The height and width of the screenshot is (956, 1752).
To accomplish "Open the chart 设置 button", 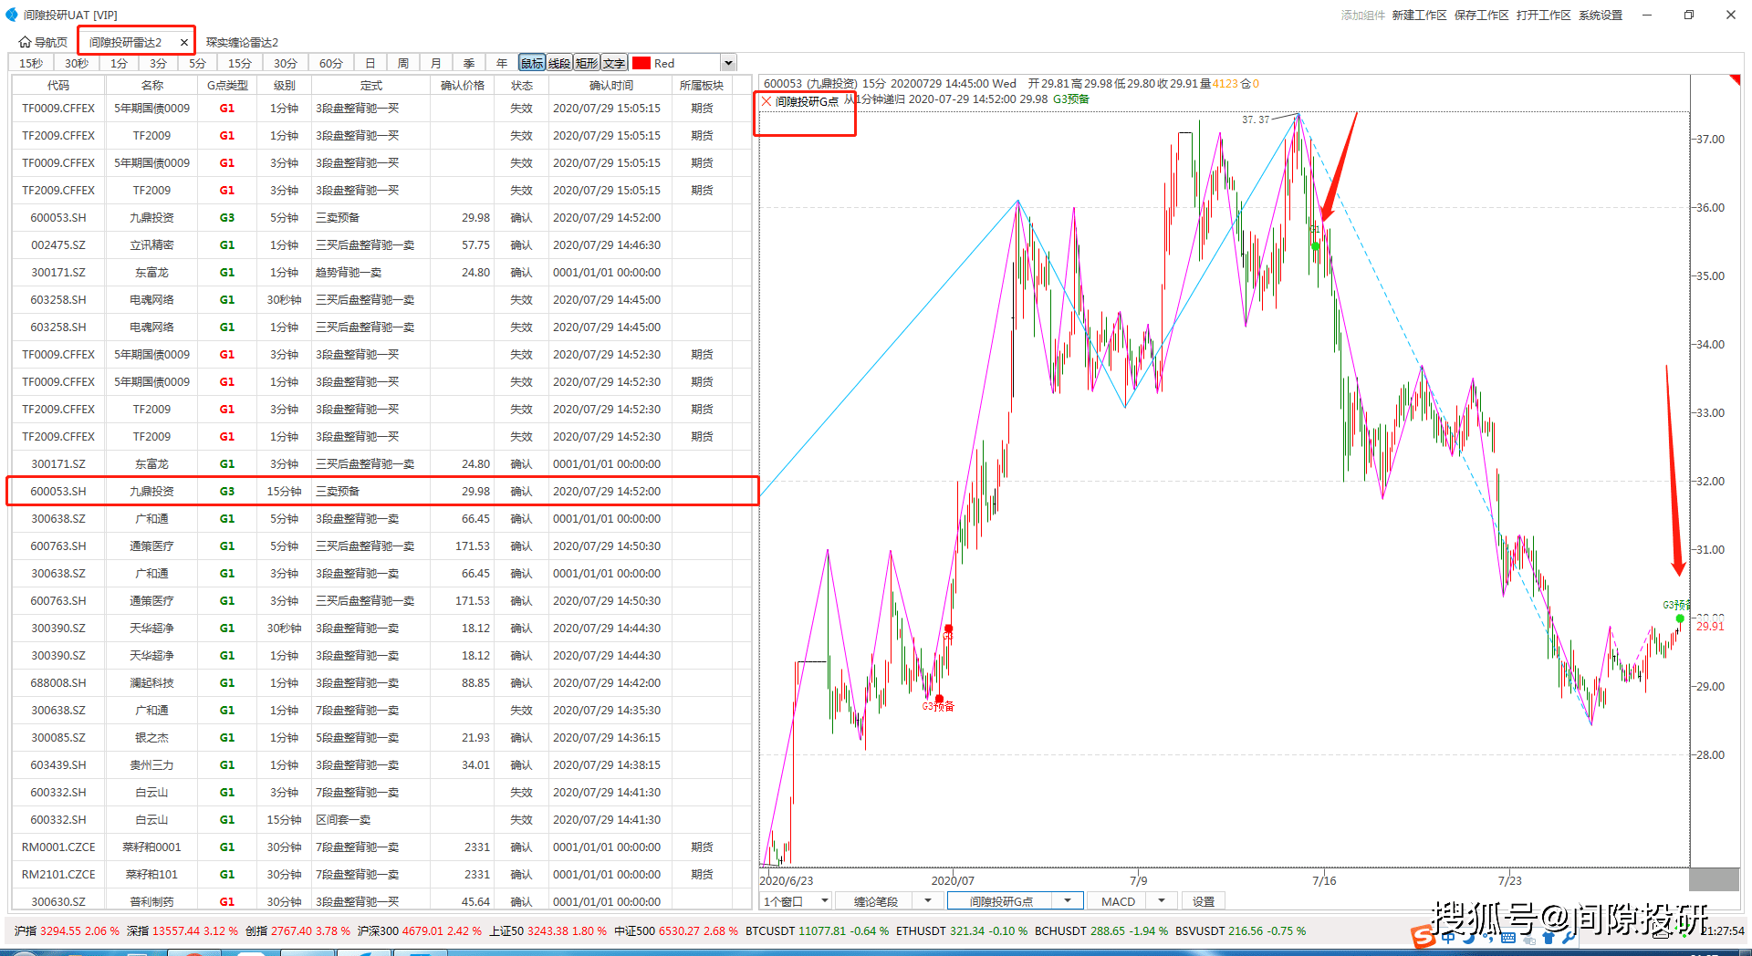I will coord(1204,901).
